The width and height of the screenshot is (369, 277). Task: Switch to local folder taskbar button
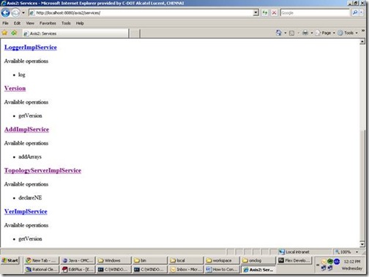[186, 260]
